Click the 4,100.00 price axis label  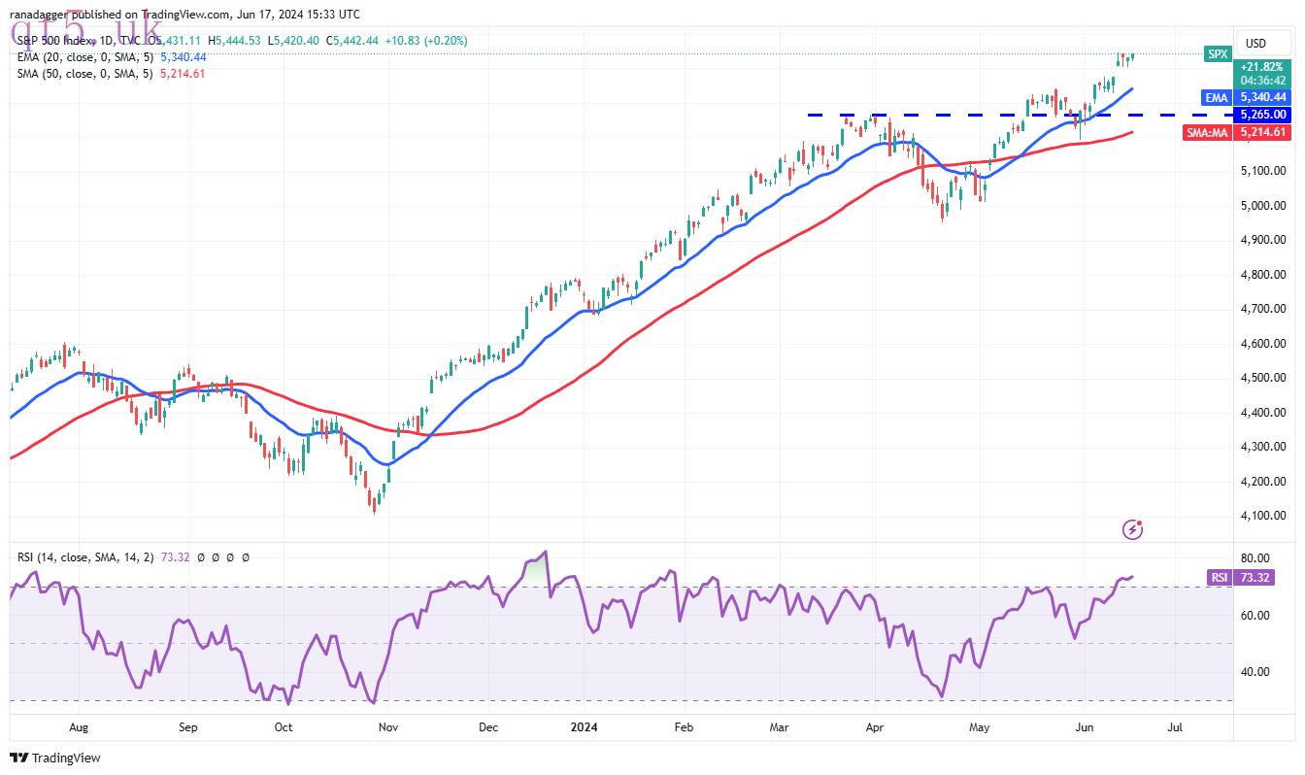coord(1262,516)
